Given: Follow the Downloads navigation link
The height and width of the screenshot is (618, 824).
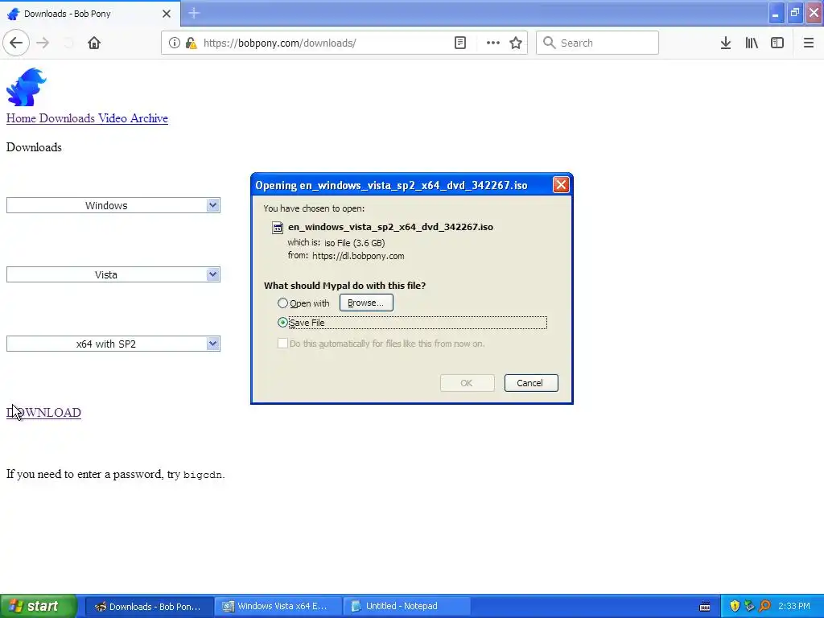Looking at the screenshot, I should 67,118.
